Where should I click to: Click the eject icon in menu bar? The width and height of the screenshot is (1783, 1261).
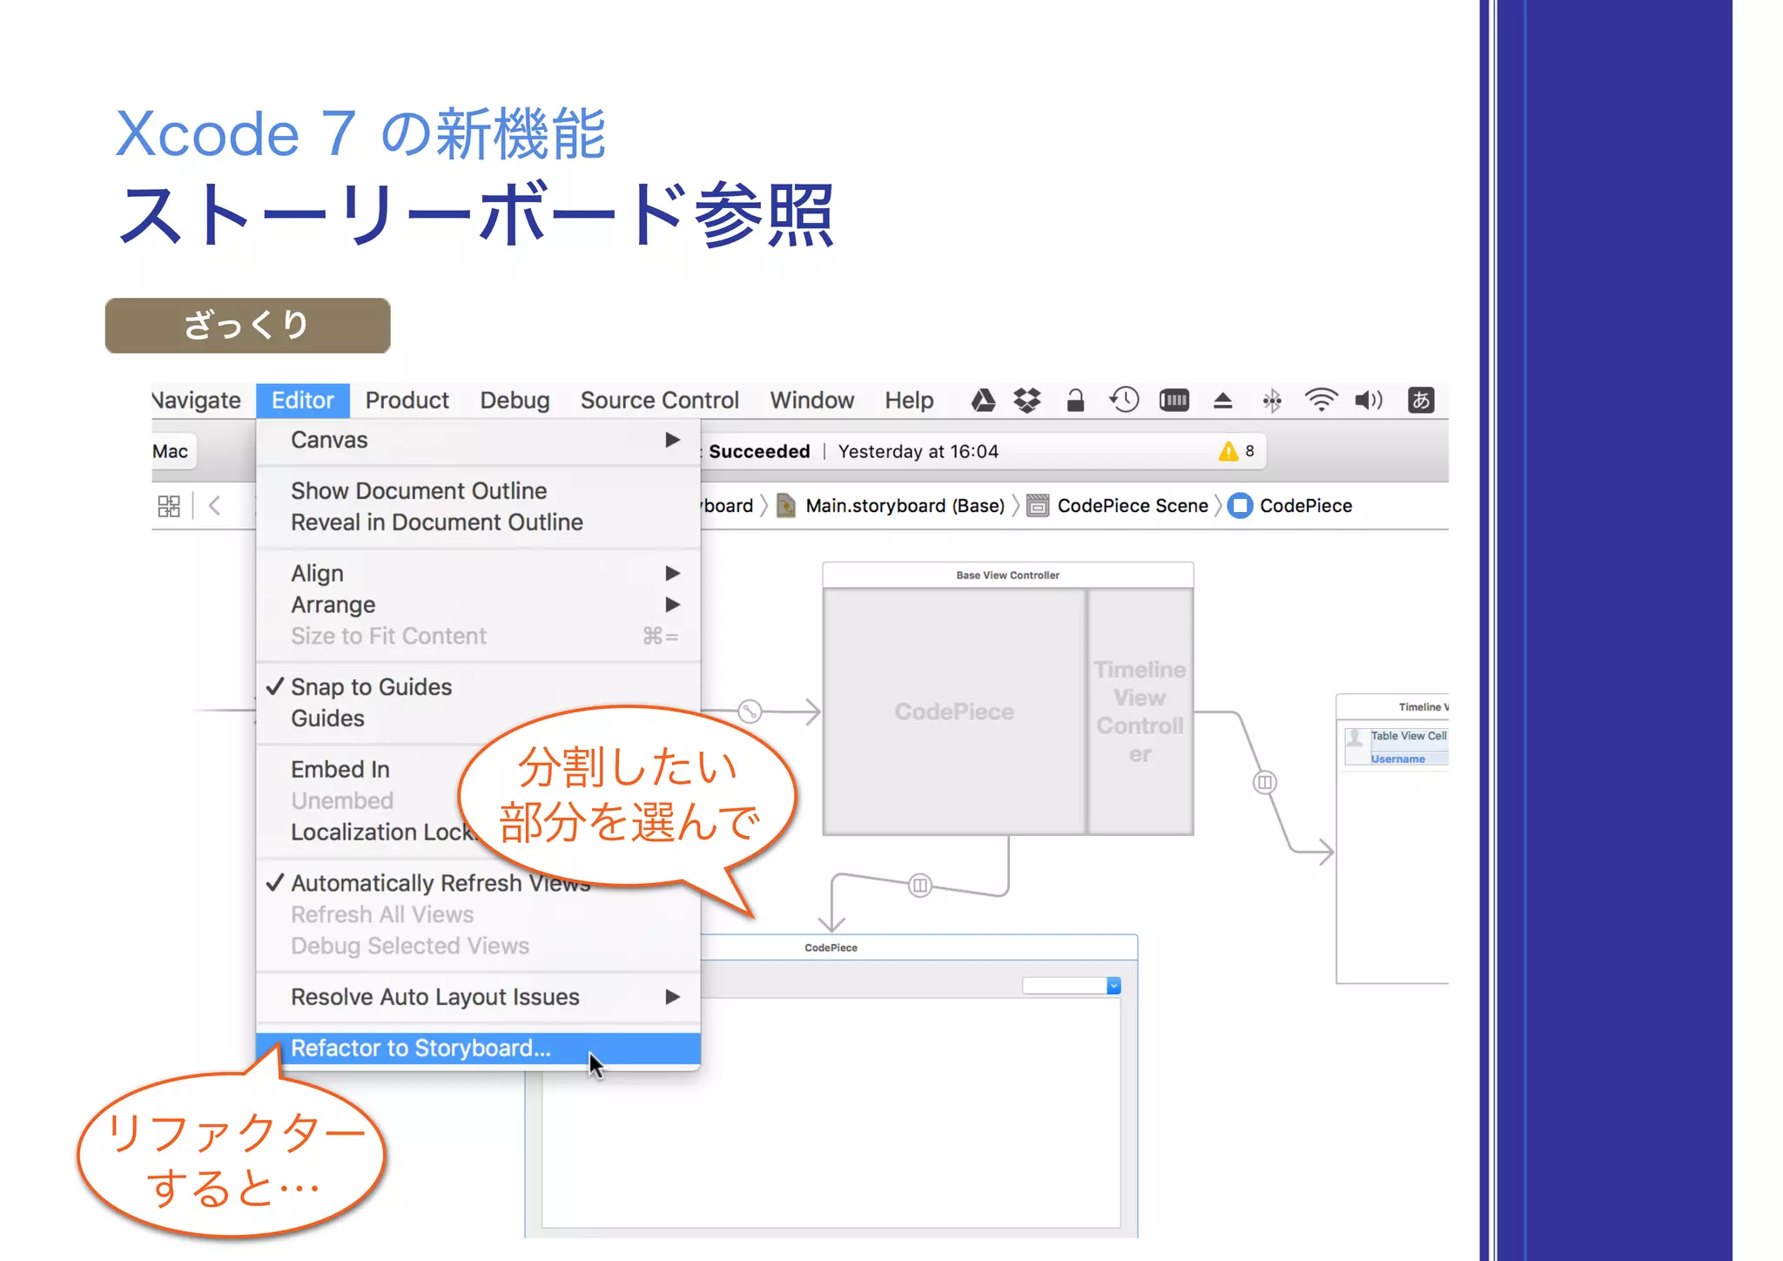coord(1222,401)
